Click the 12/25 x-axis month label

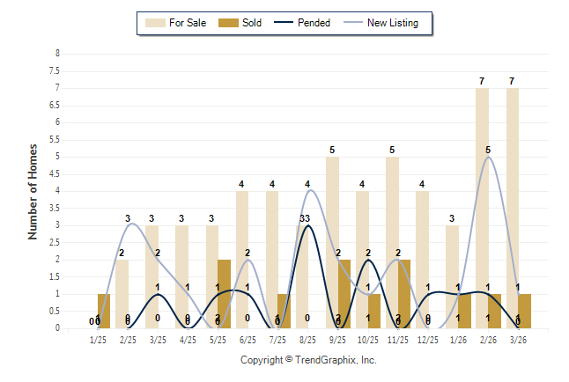[427, 339]
